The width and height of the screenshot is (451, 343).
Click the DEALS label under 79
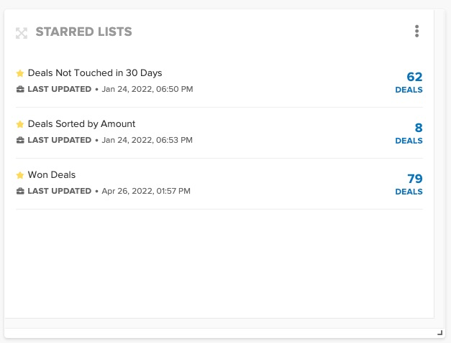tap(409, 192)
